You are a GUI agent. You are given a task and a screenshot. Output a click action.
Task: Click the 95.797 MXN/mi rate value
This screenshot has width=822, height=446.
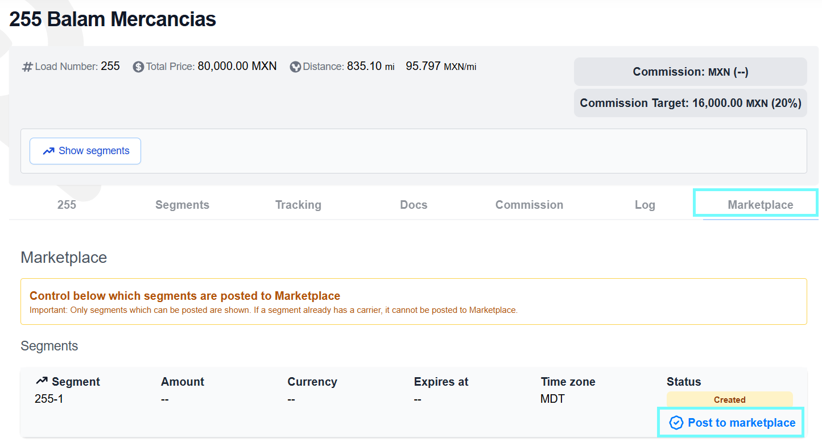pyautogui.click(x=441, y=66)
